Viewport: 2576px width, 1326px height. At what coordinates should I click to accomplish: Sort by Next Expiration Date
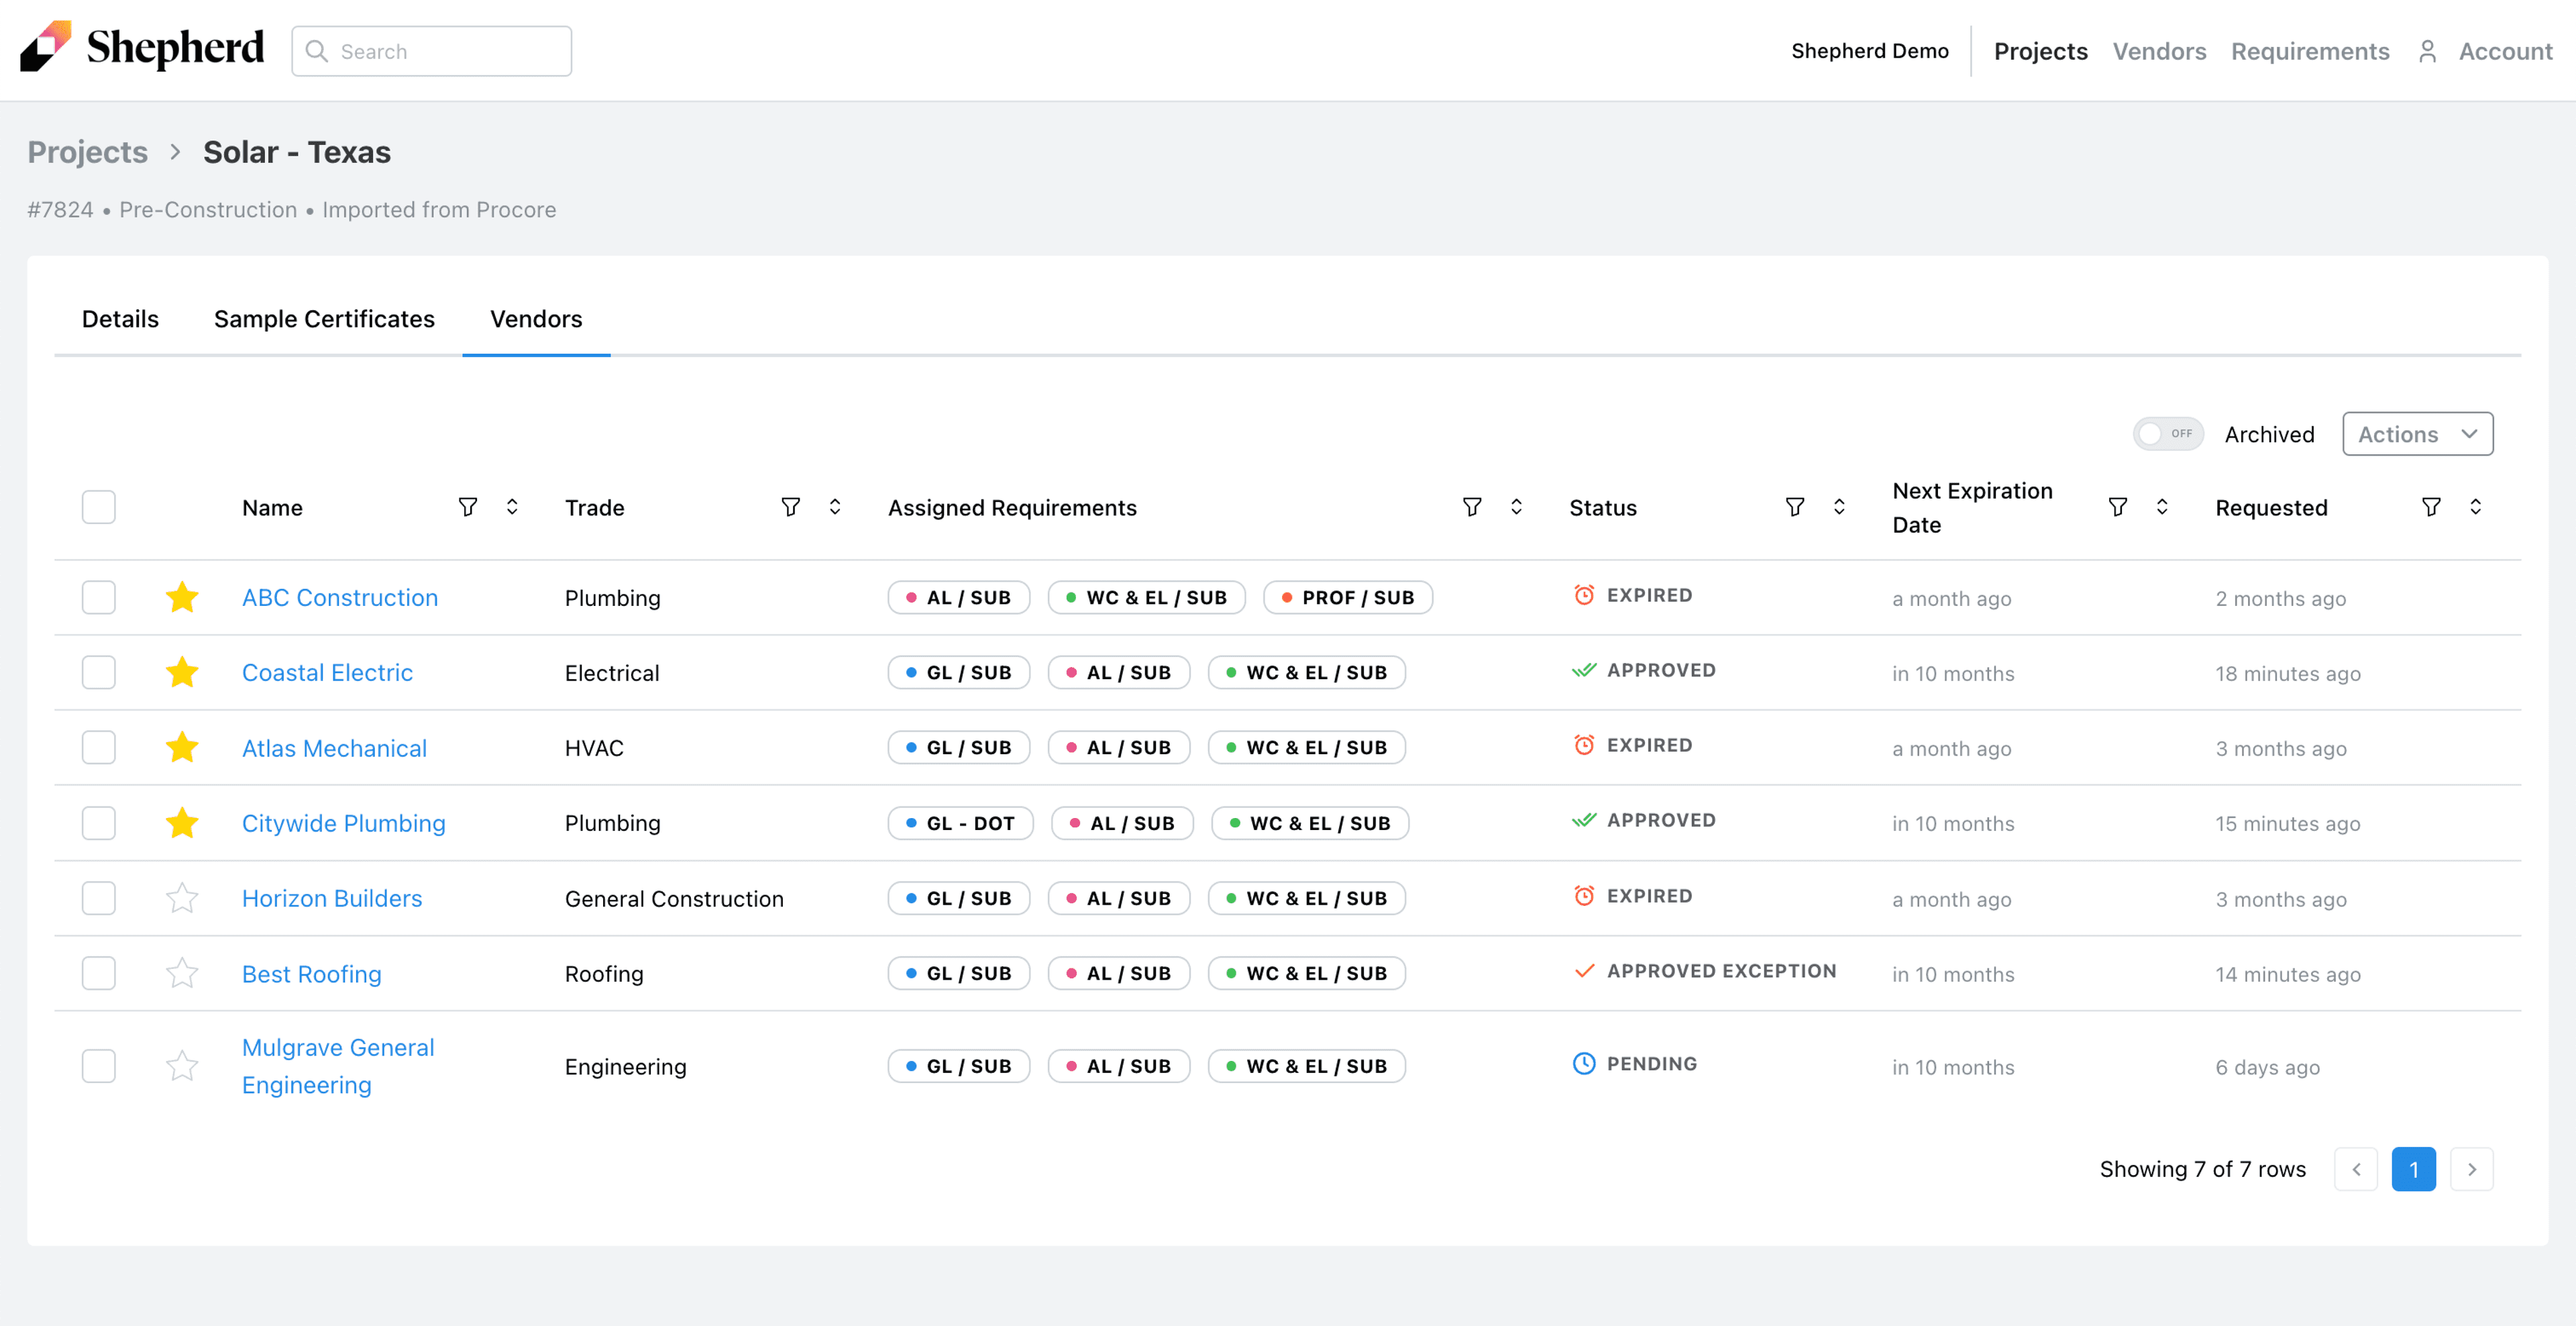point(2162,507)
